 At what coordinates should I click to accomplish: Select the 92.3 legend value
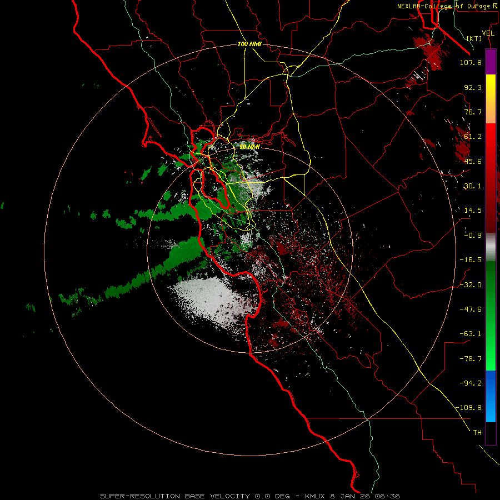coord(473,87)
